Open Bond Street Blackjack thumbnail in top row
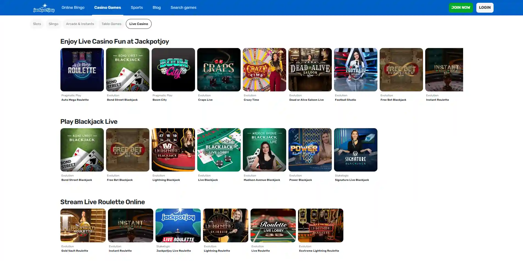 [128, 70]
